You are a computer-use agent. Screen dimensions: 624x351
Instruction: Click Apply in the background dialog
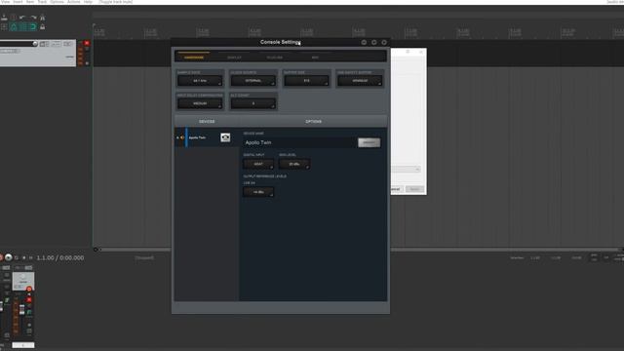[414, 189]
